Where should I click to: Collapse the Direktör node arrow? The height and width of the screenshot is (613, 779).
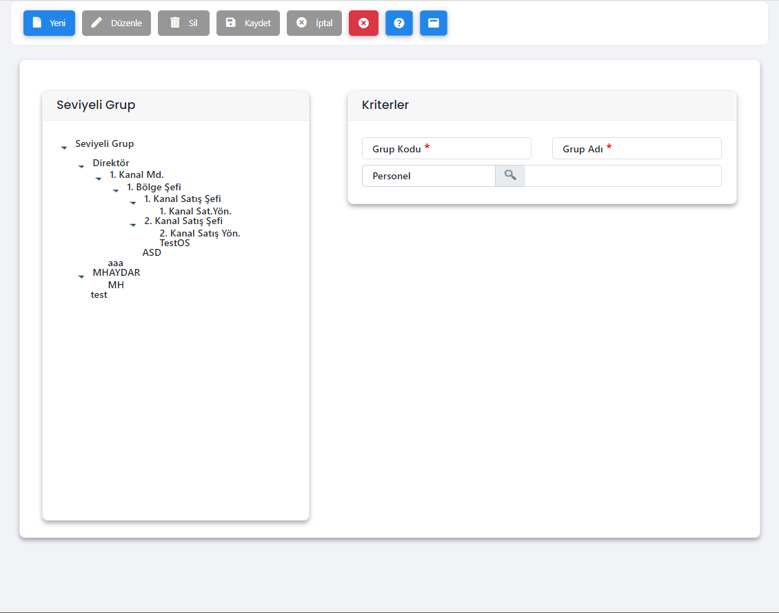[81, 166]
